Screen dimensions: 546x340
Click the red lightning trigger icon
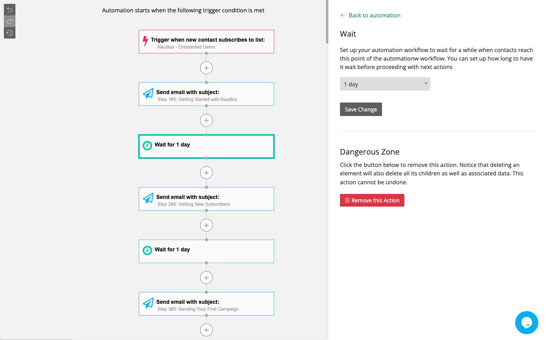(145, 41)
